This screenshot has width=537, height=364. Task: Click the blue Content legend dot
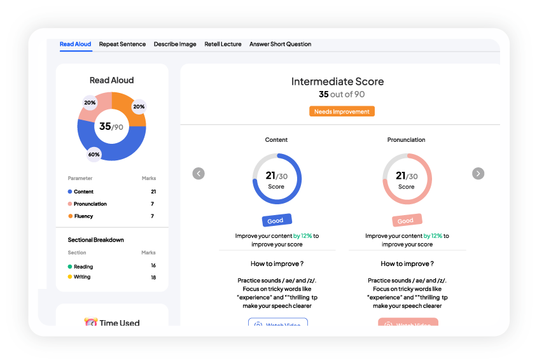(x=70, y=192)
